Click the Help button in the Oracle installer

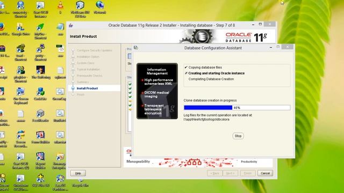point(78,173)
